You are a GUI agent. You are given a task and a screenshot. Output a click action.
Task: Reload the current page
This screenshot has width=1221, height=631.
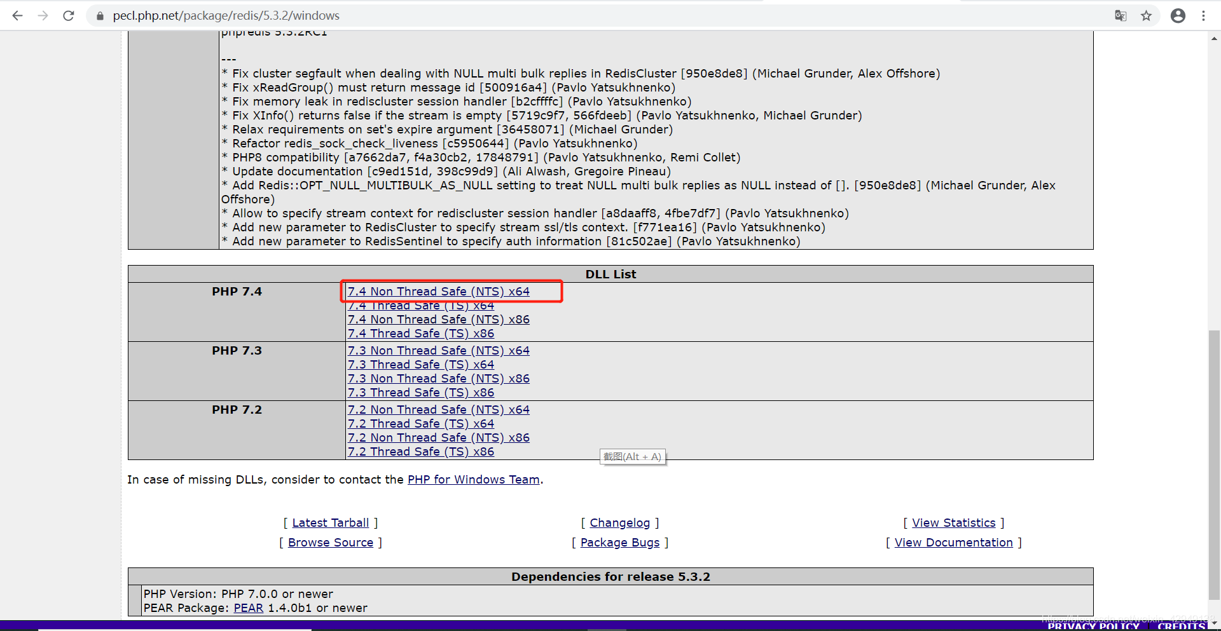(69, 15)
